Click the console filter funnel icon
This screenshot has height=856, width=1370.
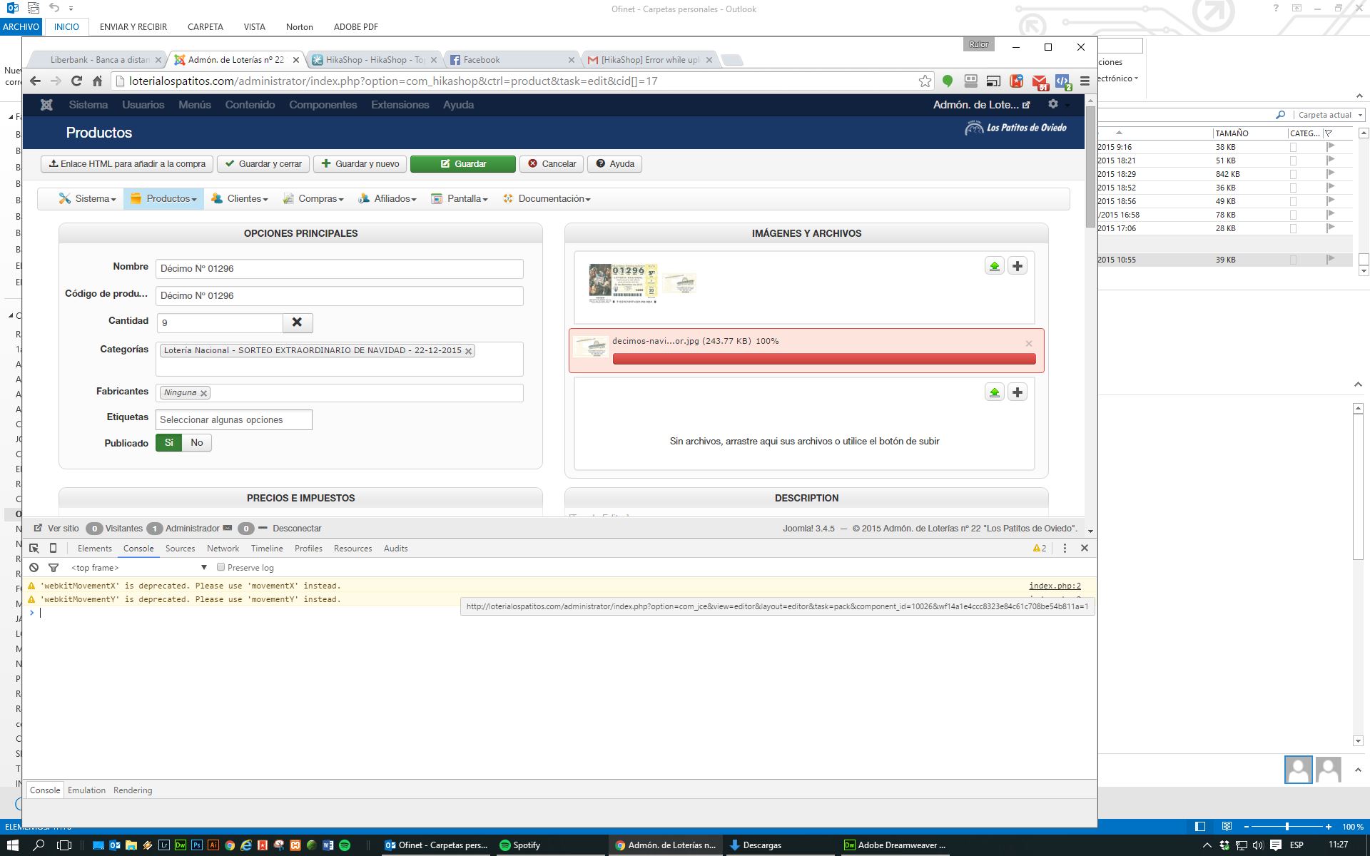pyautogui.click(x=53, y=567)
